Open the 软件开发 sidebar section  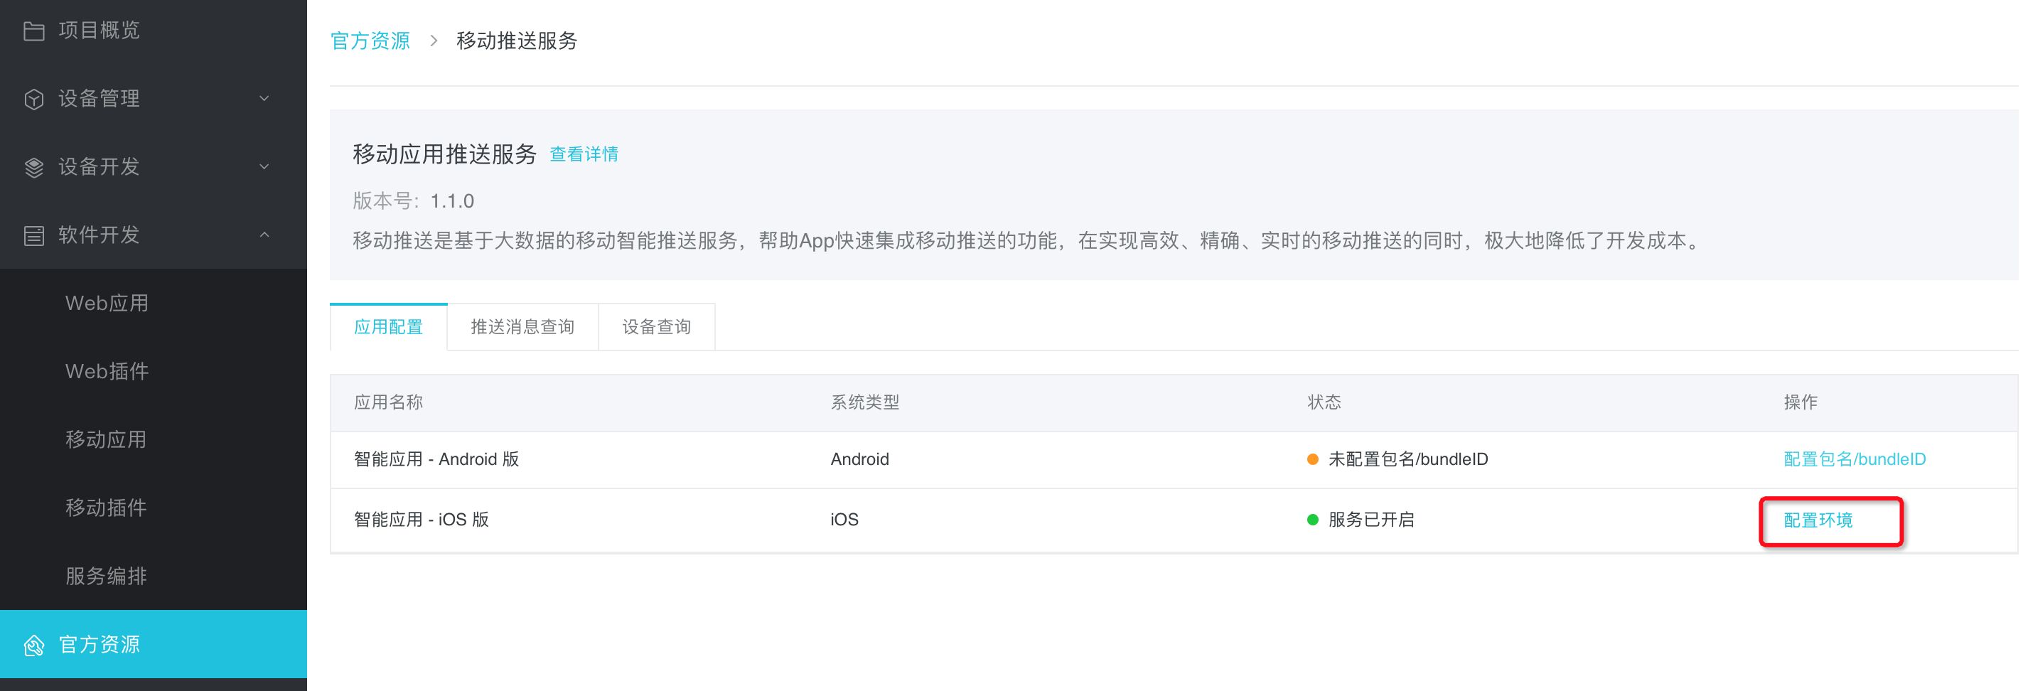pyautogui.click(x=153, y=235)
